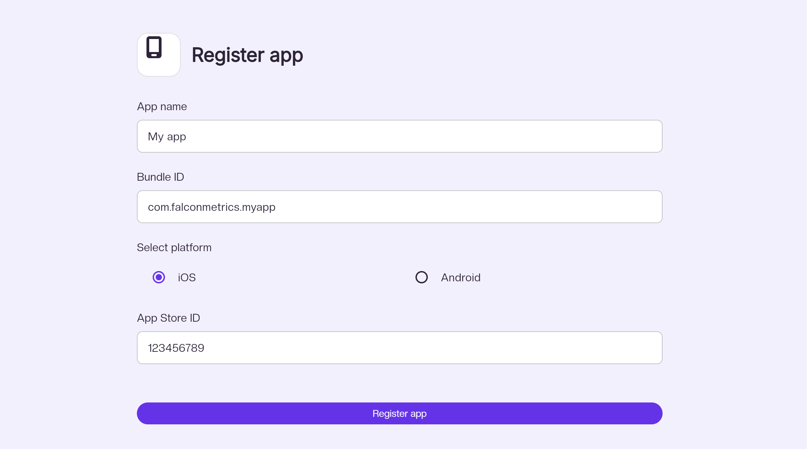
Task: Click the empty circle next to Android
Action: 422,277
